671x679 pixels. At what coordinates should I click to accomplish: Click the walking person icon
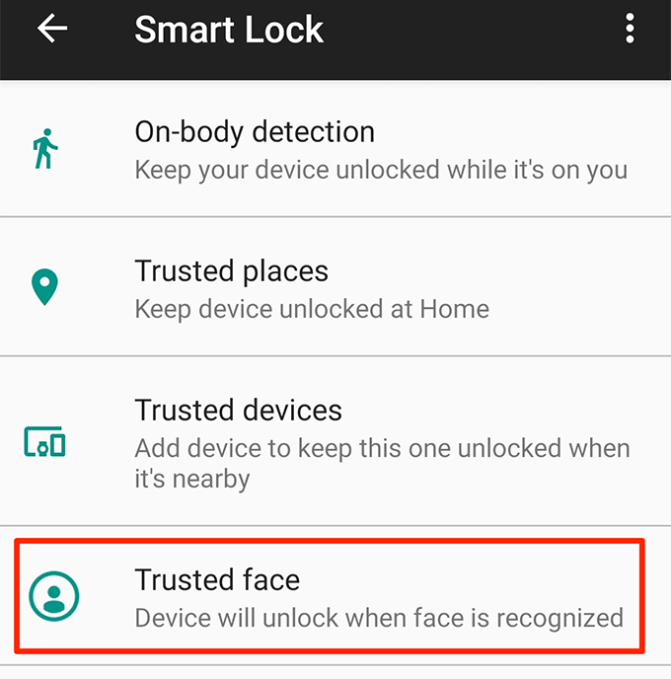[x=45, y=148]
